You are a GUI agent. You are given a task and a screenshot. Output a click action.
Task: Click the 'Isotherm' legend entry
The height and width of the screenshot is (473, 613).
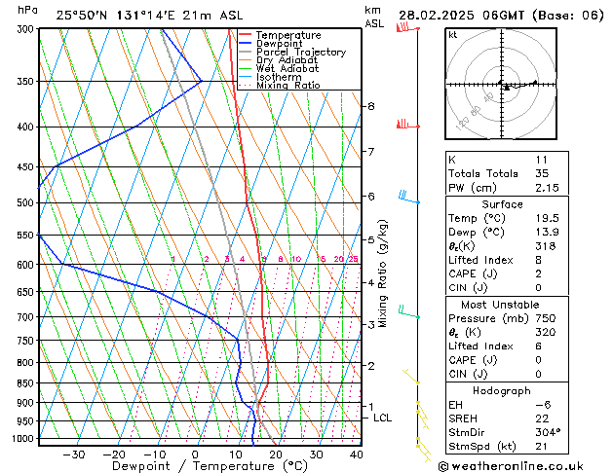279,77
